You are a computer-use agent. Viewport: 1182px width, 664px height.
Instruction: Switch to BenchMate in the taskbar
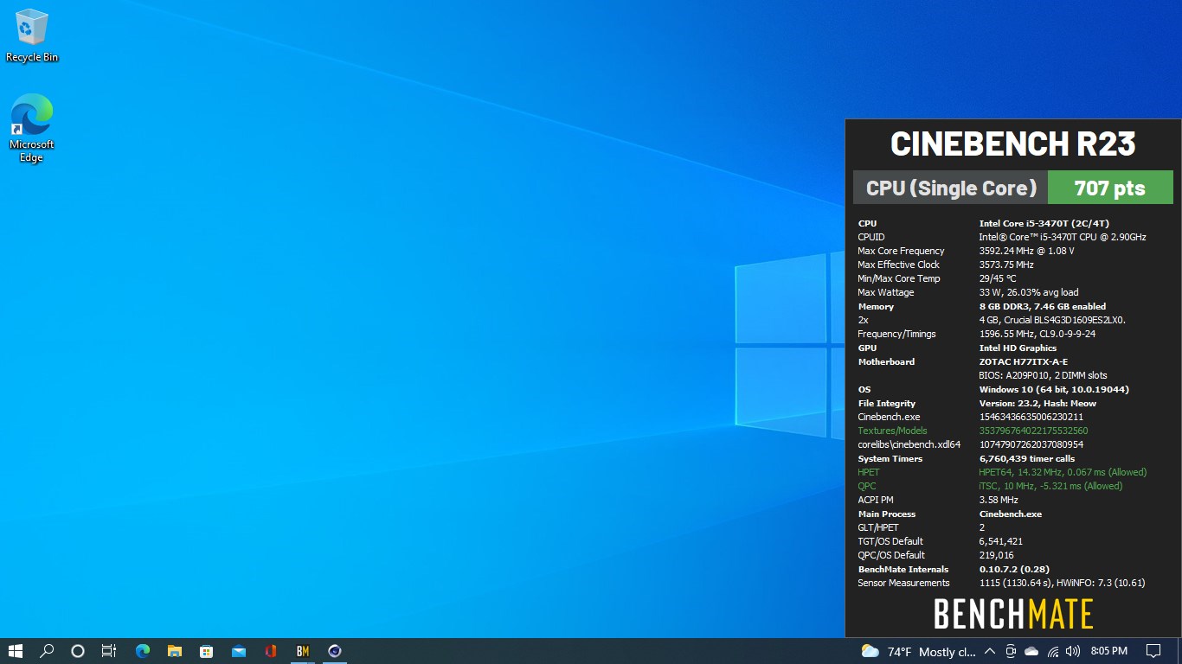pyautogui.click(x=303, y=651)
